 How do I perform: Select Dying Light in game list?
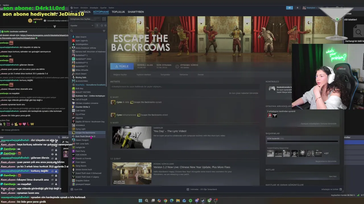(80, 129)
